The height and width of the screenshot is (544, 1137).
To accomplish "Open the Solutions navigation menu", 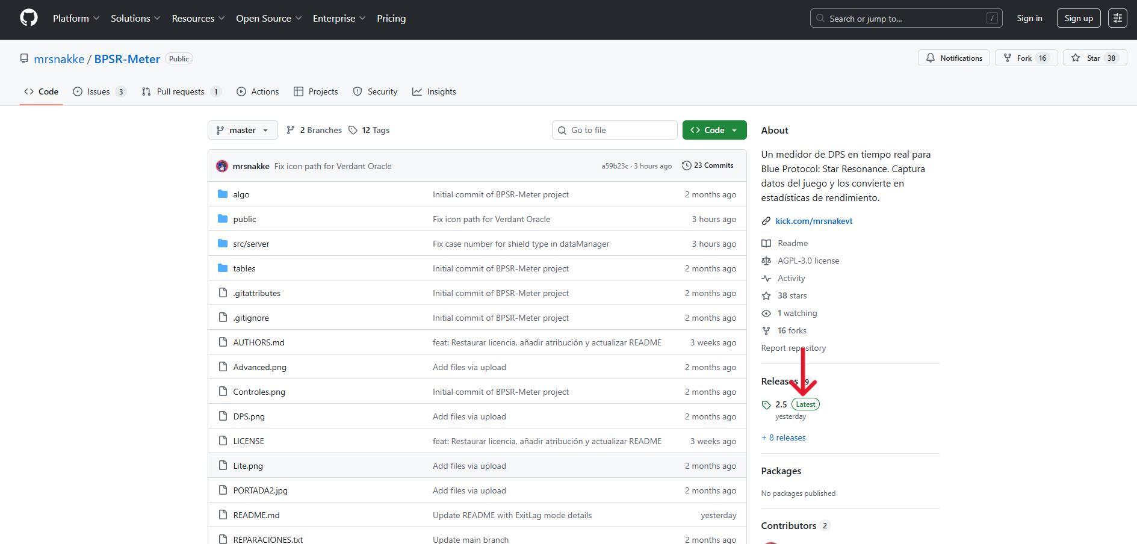I will 135,18.
